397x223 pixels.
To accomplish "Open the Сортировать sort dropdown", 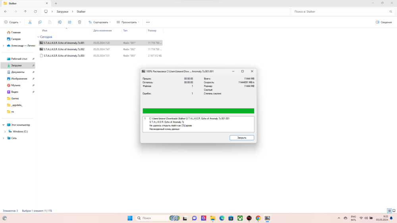I will (x=99, y=22).
